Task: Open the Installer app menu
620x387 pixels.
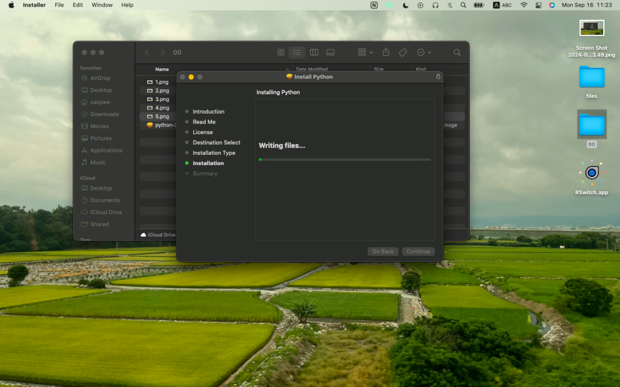Action: (x=34, y=5)
